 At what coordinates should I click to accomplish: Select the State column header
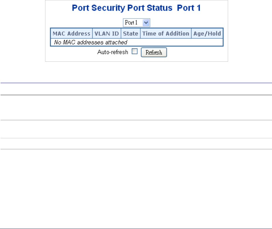pos(131,33)
